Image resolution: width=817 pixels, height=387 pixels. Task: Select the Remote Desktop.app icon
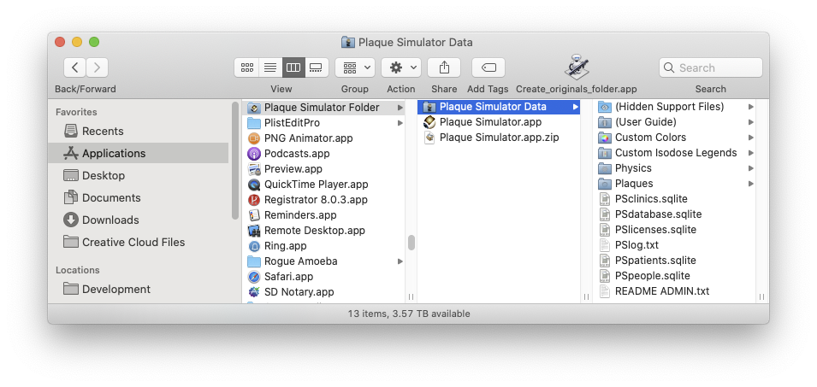[x=254, y=231]
